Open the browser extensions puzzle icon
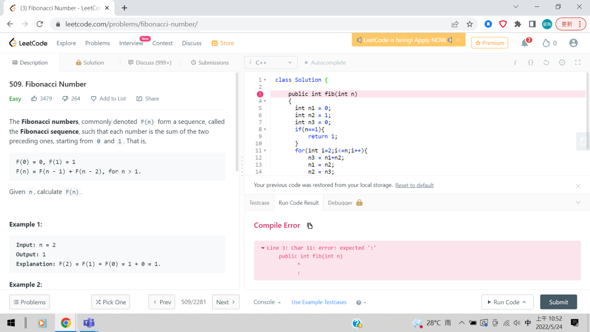This screenshot has width=590, height=332. [x=518, y=24]
